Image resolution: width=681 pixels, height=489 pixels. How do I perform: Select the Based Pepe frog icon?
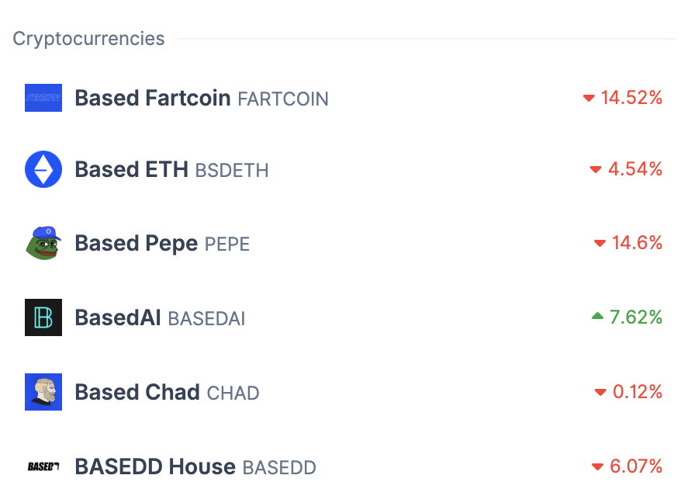point(43,243)
